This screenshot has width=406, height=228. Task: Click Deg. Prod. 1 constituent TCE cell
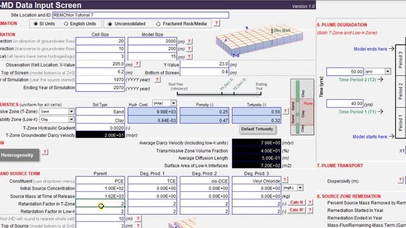152,181
